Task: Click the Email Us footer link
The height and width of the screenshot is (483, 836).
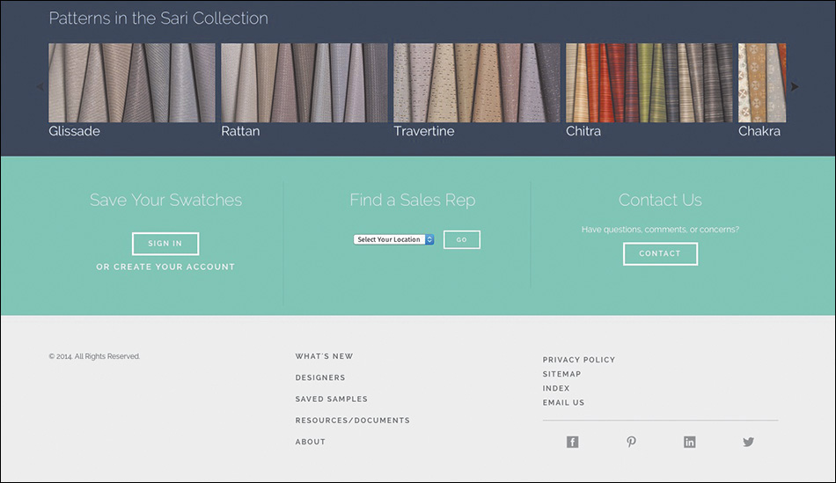Action: (x=563, y=403)
